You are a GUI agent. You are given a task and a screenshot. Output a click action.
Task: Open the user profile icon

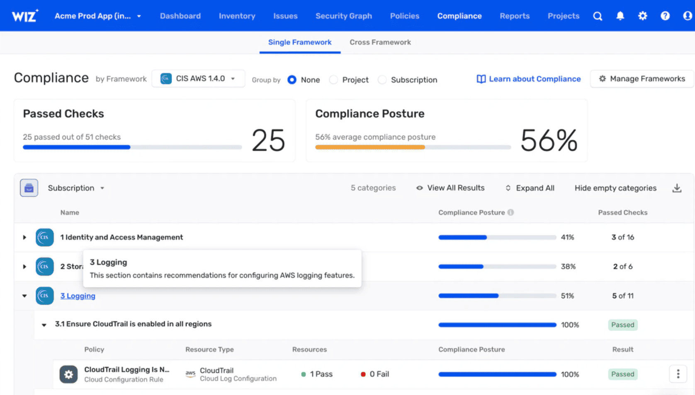[687, 16]
